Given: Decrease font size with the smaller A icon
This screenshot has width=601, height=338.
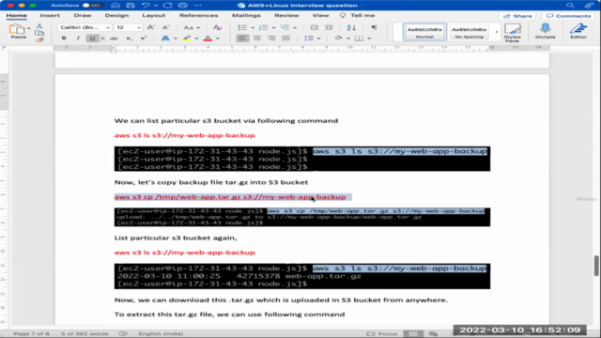Looking at the screenshot, I should (165, 27).
